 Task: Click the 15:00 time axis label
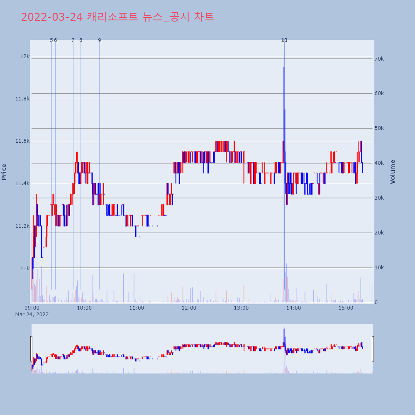pyautogui.click(x=346, y=308)
